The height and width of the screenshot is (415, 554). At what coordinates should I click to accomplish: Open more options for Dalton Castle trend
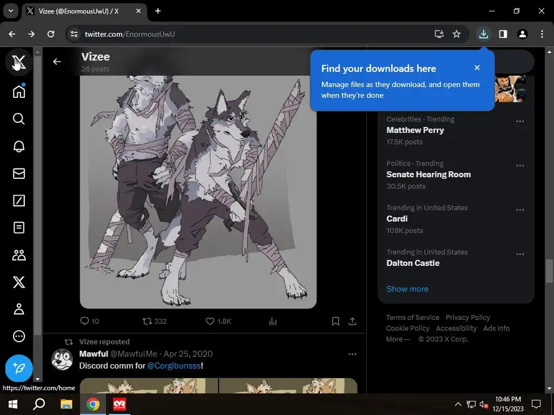(520, 254)
